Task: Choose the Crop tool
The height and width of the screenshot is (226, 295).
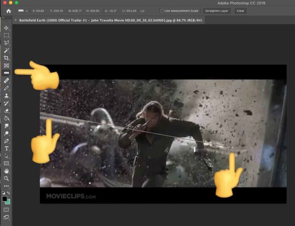Action: click(6, 58)
